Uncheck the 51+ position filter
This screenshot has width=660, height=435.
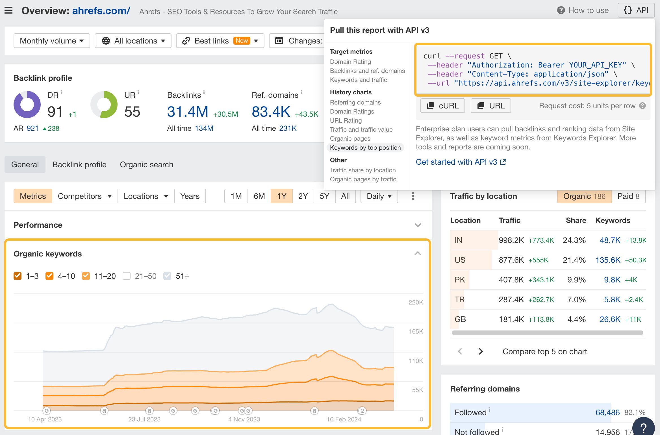pyautogui.click(x=167, y=276)
